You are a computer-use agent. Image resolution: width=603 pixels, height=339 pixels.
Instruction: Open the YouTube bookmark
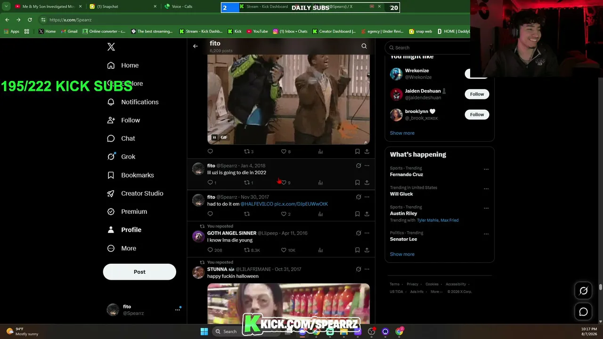[x=257, y=32]
